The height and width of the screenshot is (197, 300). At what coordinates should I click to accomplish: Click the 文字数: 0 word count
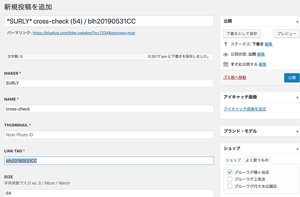15,56
